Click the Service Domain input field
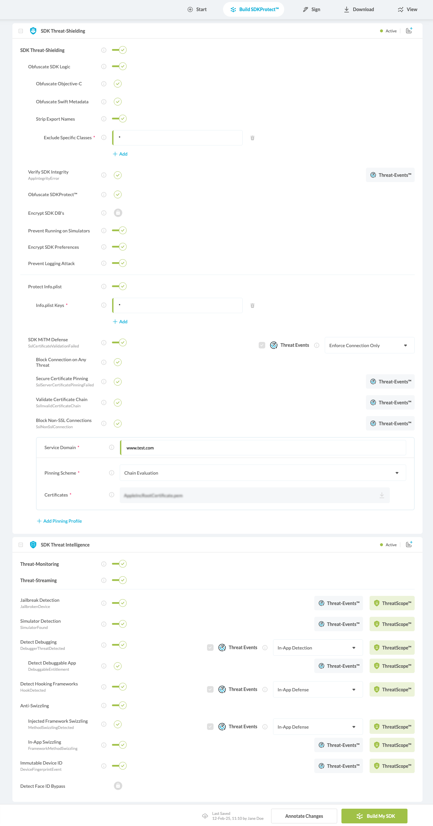The height and width of the screenshot is (826, 433). pos(263,448)
